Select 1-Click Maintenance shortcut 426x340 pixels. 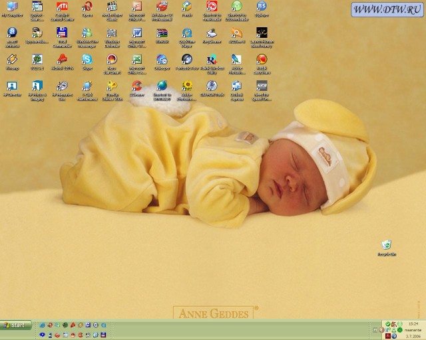tap(87, 90)
